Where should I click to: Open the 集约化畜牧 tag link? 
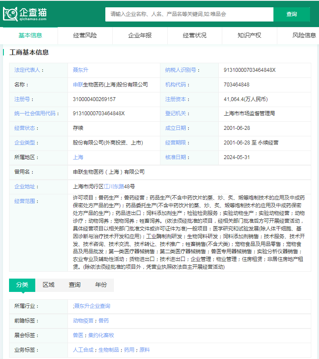point(101,336)
